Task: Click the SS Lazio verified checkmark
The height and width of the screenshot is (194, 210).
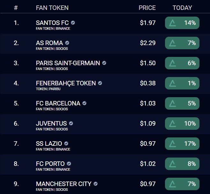Action: coord(66,144)
